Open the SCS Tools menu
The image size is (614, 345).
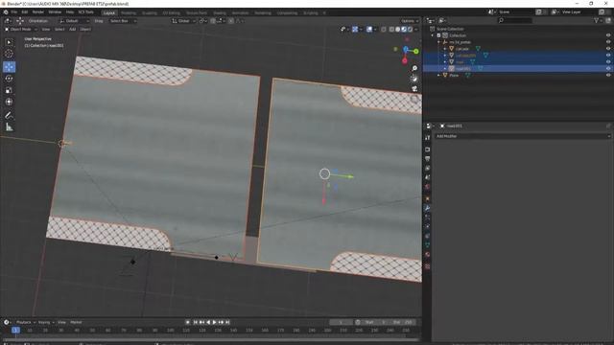click(85, 12)
